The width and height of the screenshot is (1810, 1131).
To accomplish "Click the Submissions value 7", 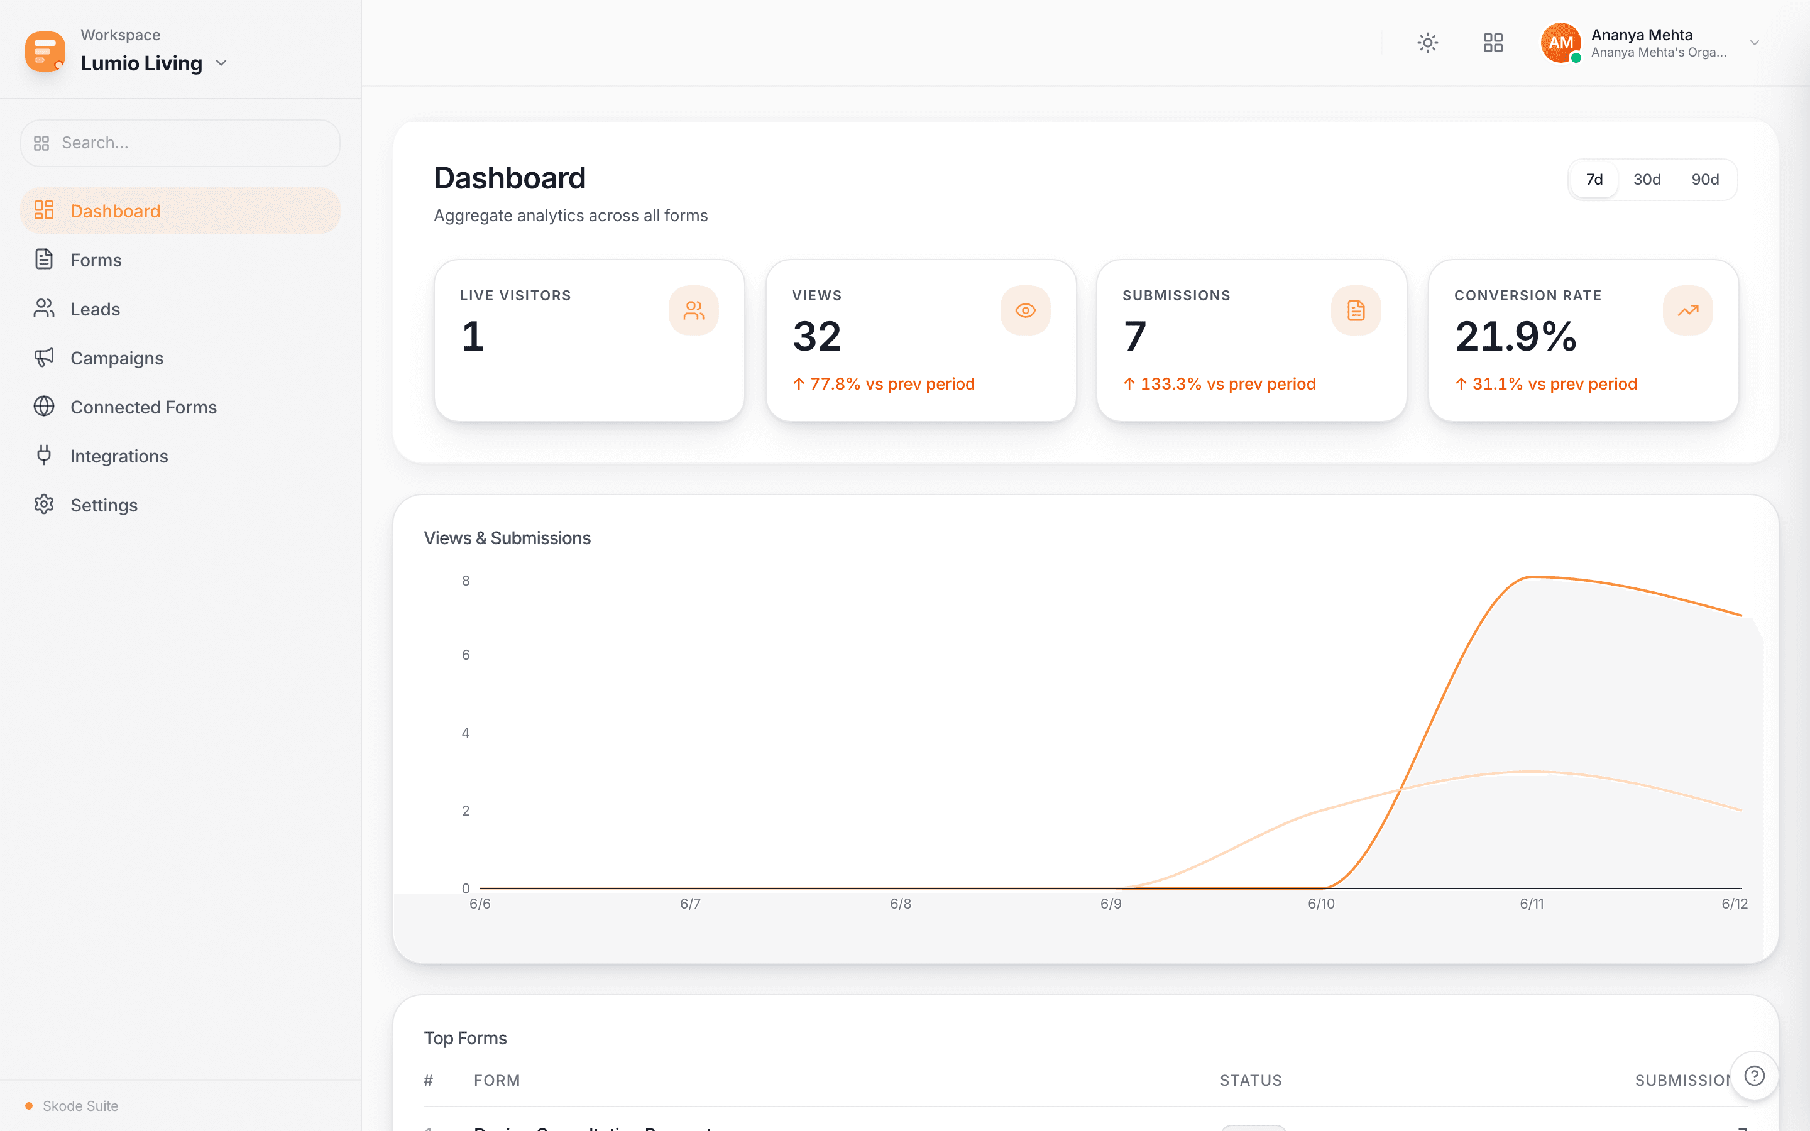I will coord(1134,336).
